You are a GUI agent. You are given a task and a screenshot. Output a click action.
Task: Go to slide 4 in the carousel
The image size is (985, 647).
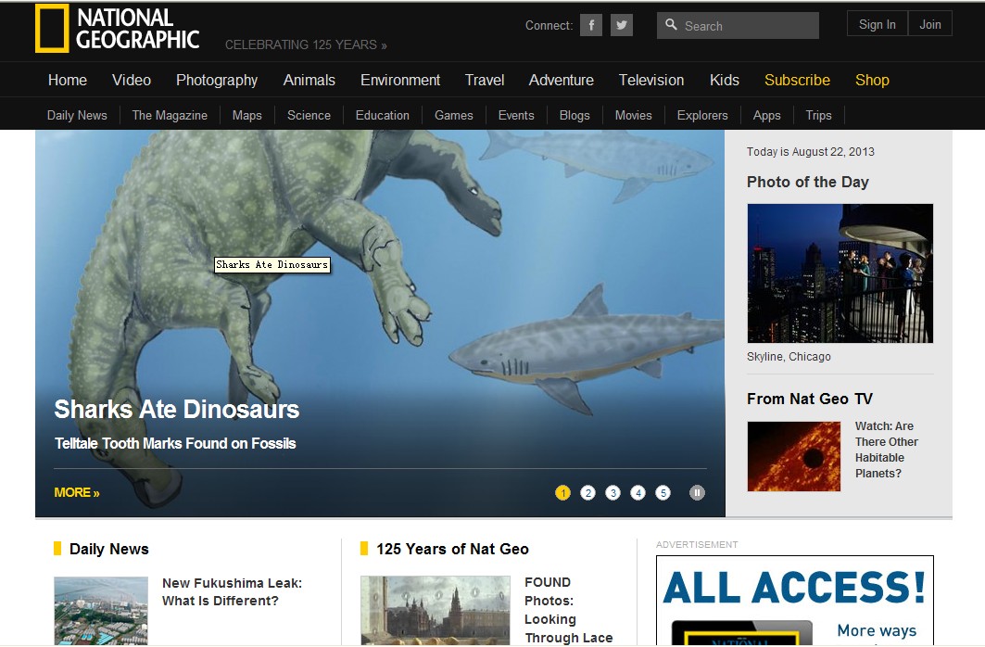point(638,493)
